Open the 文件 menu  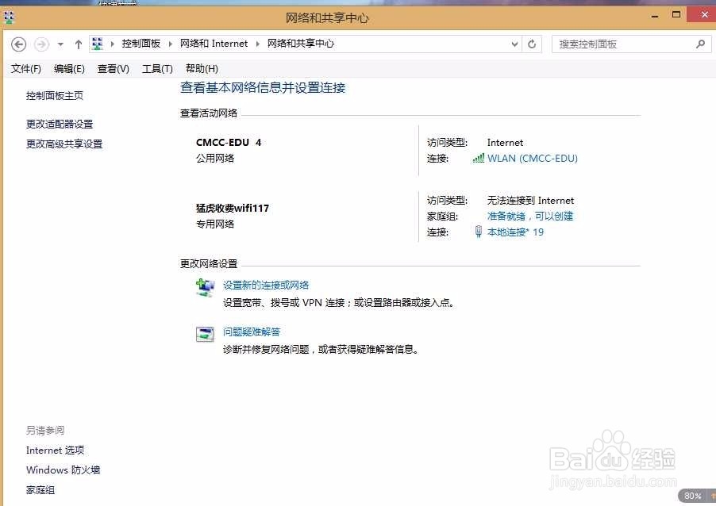click(25, 68)
